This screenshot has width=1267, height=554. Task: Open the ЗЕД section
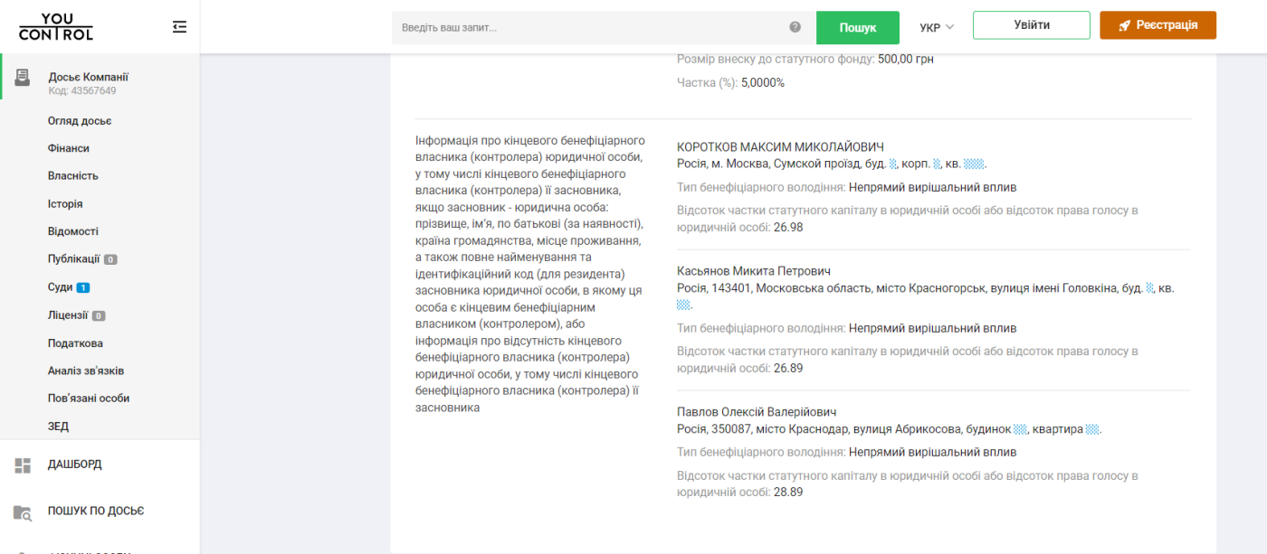(58, 427)
